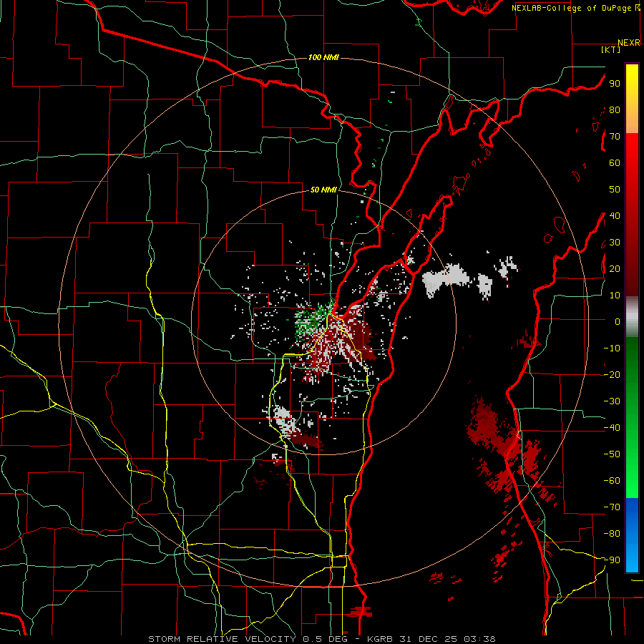Click the -60 value on velocity scale
Screen dimensions: 644x644
pos(612,481)
